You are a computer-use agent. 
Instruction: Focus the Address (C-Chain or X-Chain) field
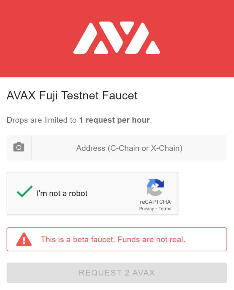coord(129,148)
